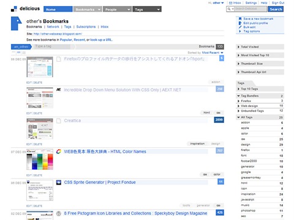Select the inspiration tag under Creattica
This screenshot has height=220, width=294.
197,144
